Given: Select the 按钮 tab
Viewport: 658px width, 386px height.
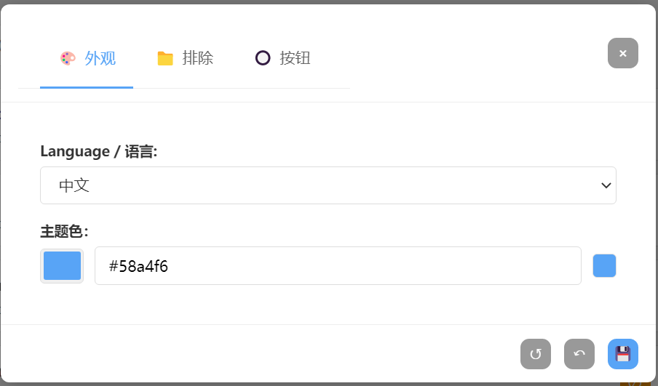Looking at the screenshot, I should [x=295, y=59].
